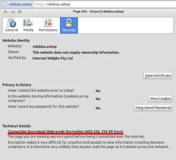Open the View Cookies dialog
Image resolution: width=176 pixels, height=160 pixels.
160,98
